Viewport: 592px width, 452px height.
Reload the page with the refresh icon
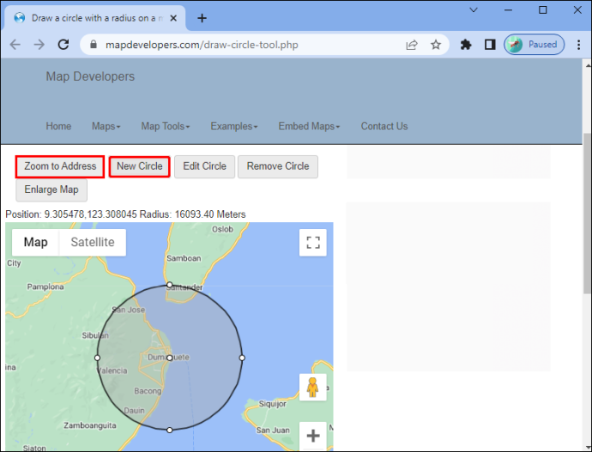[x=63, y=45]
